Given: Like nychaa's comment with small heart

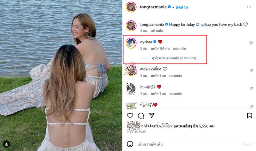Looking at the screenshot, I should (x=251, y=43).
